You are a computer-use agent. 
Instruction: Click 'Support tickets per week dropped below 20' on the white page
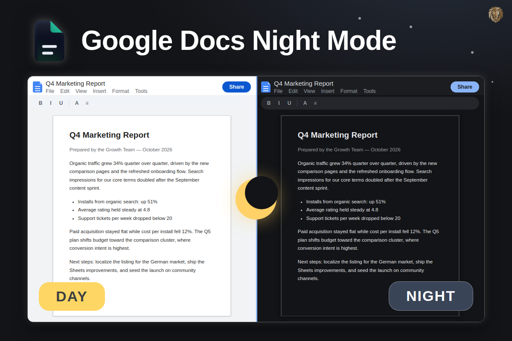125,218
